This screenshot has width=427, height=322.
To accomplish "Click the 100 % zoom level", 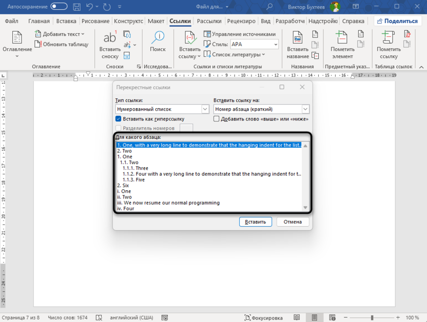I will [x=412, y=317].
